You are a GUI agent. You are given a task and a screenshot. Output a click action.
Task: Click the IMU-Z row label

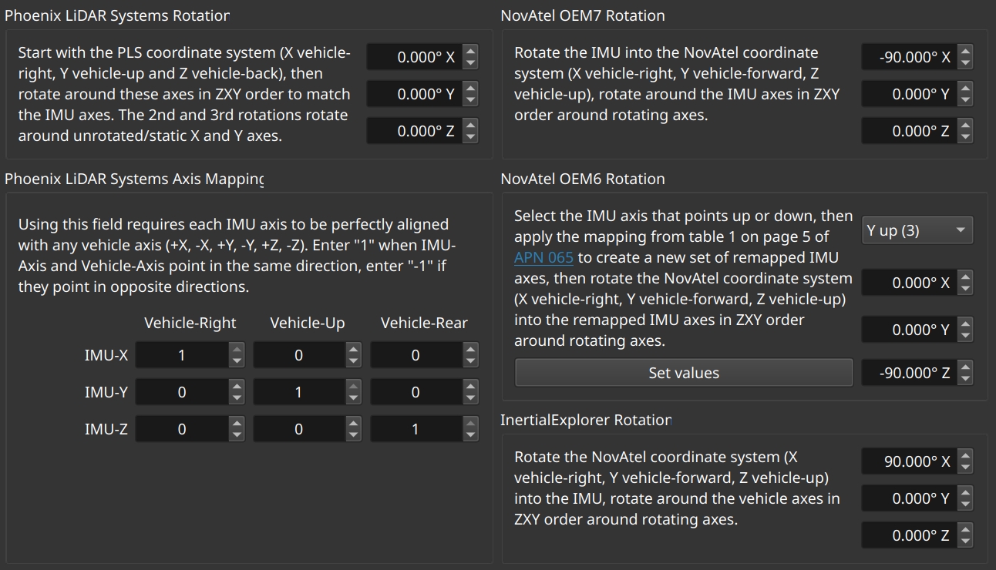tap(106, 429)
